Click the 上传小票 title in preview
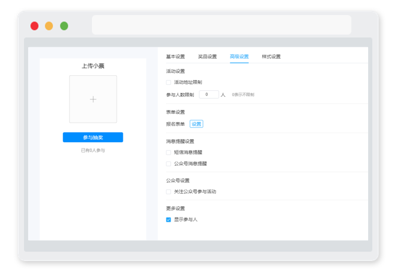The width and height of the screenshot is (395, 275). pos(93,66)
